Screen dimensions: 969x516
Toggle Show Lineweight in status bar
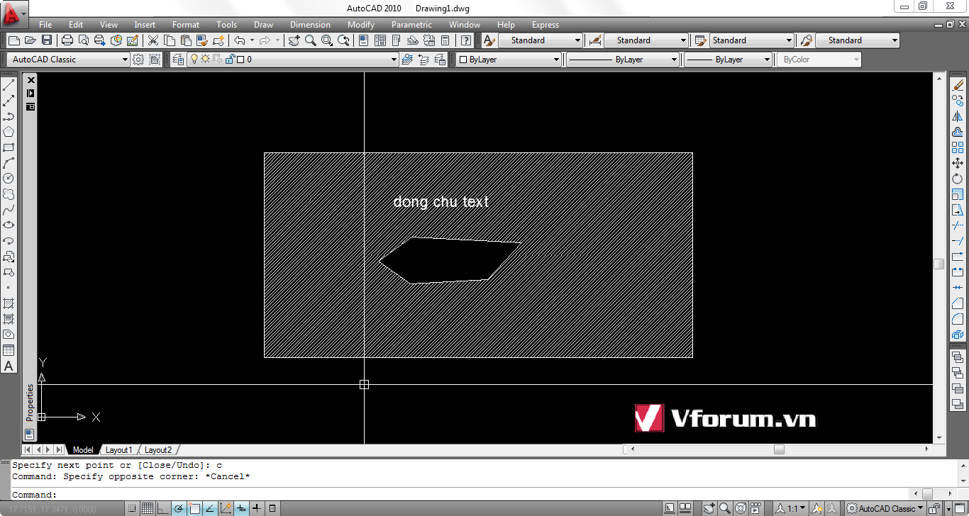click(257, 508)
